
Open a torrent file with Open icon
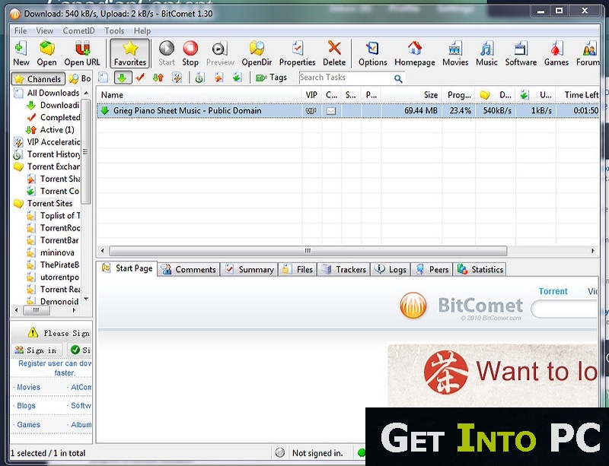46,53
